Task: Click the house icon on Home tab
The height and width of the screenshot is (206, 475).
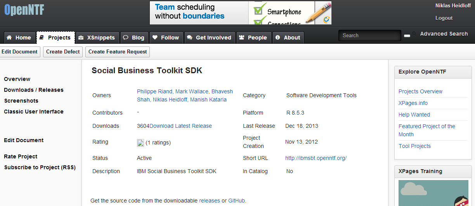Action: pyautogui.click(x=9, y=38)
